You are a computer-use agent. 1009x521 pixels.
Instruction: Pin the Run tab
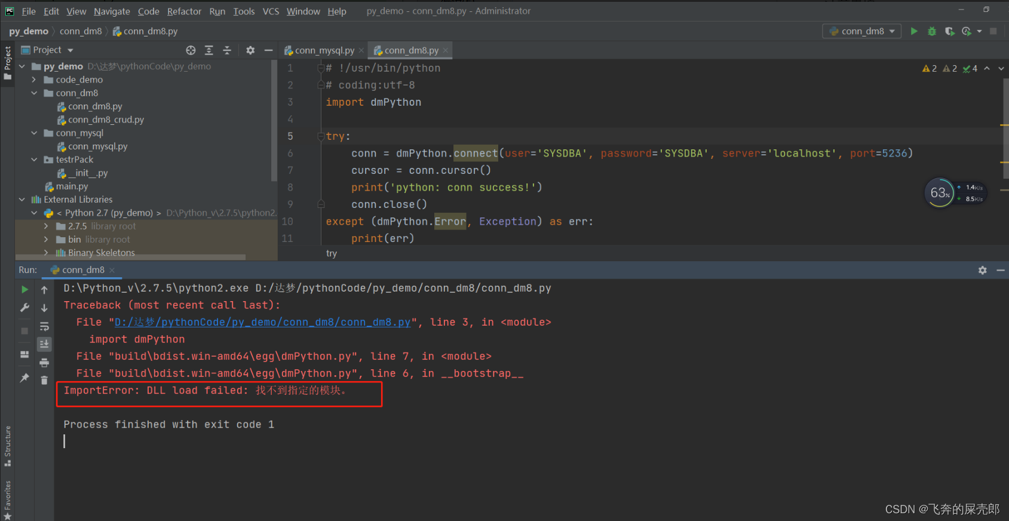tap(24, 378)
